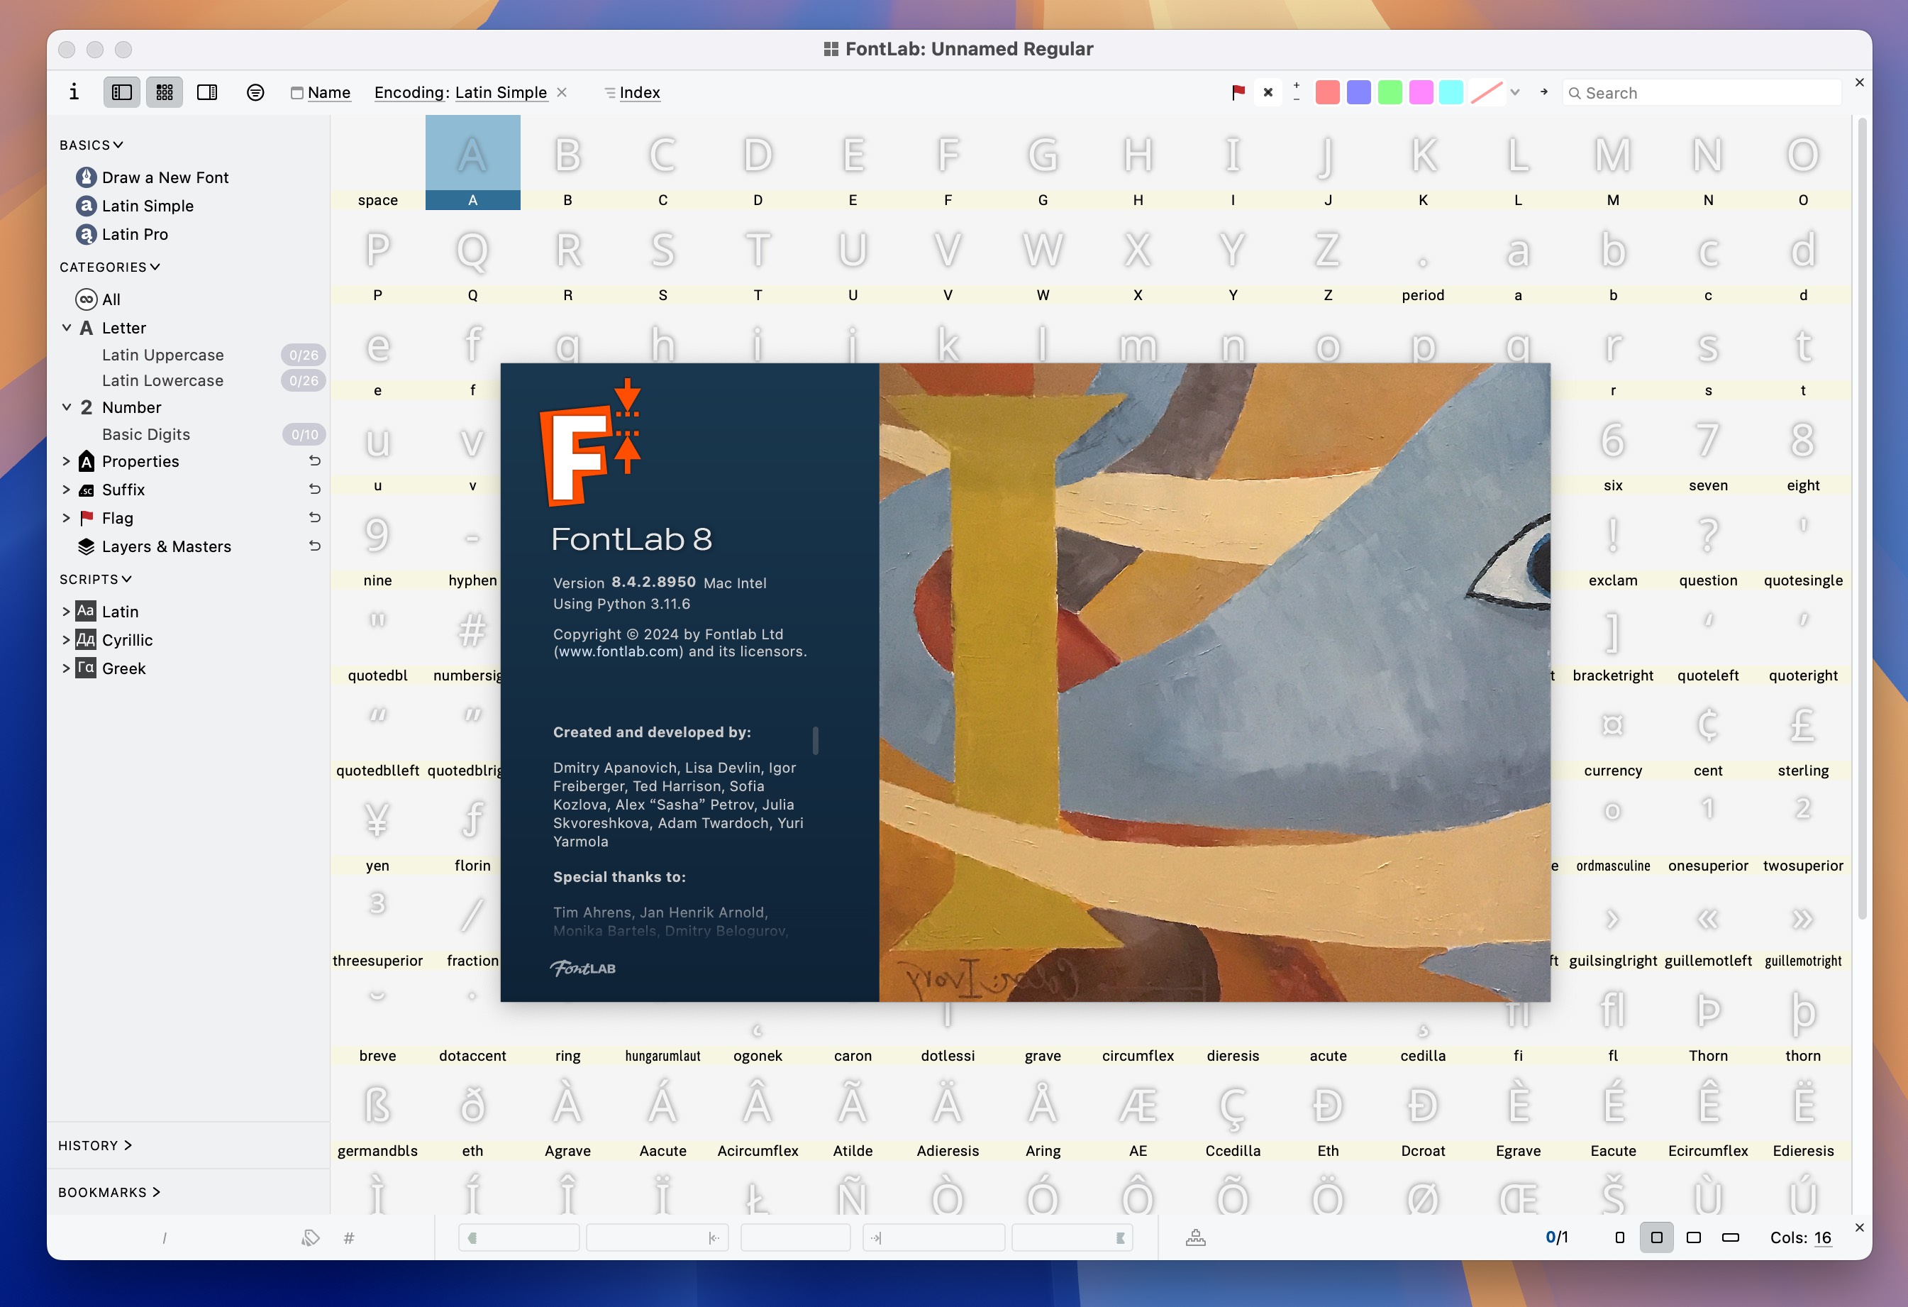1908x1307 pixels.
Task: Select the square cell size button
Action: 1657,1238
